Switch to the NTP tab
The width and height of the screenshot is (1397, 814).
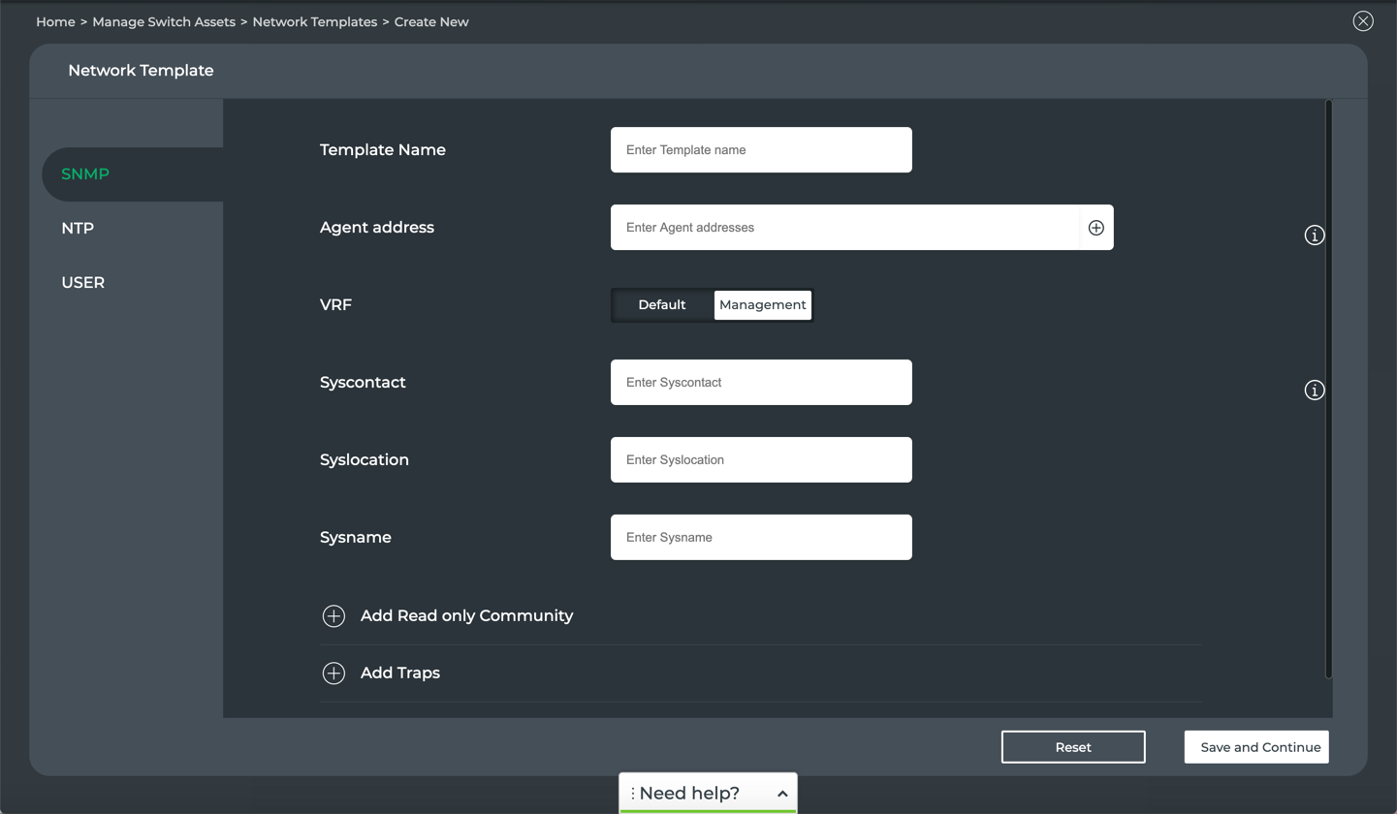pyautogui.click(x=78, y=229)
